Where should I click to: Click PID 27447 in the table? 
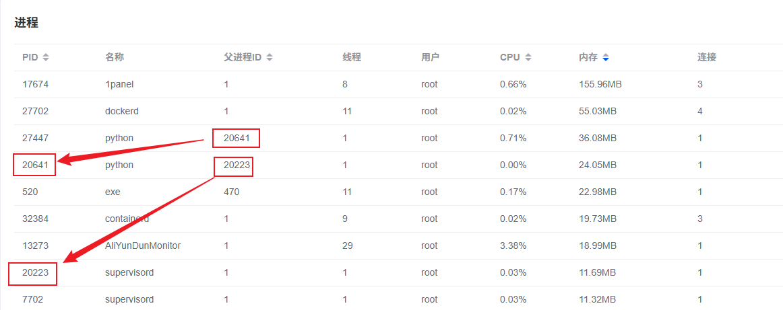click(x=36, y=139)
